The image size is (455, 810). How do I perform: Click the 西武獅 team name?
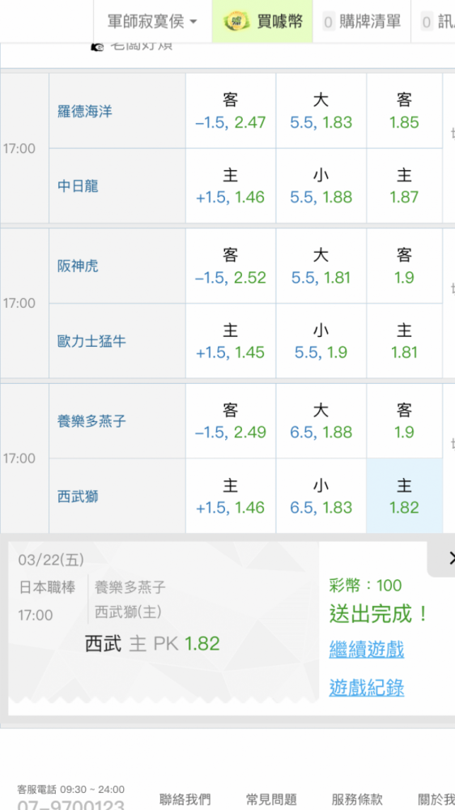click(x=78, y=497)
